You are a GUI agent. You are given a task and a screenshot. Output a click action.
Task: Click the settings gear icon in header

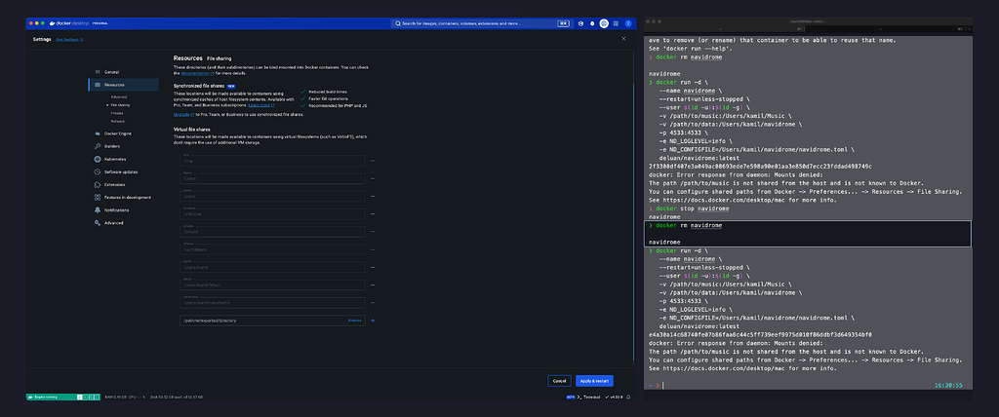pyautogui.click(x=605, y=23)
